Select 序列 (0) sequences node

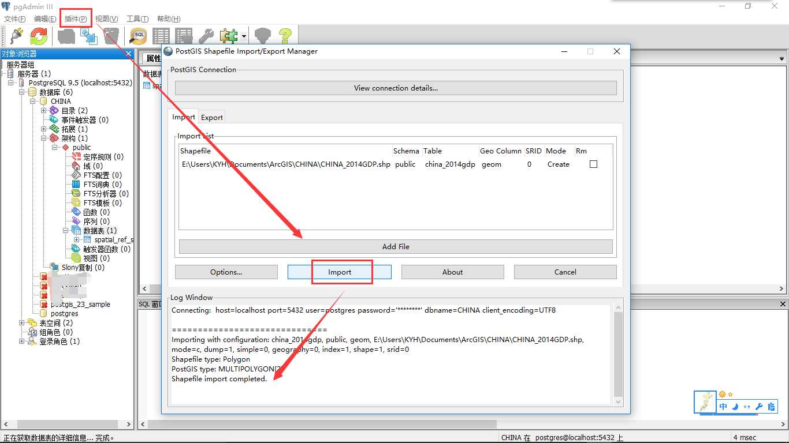pos(96,221)
